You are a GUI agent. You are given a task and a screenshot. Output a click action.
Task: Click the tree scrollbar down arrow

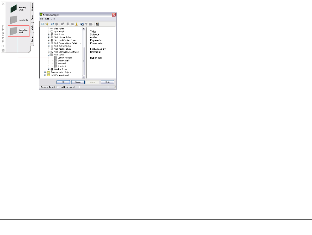(x=84, y=77)
